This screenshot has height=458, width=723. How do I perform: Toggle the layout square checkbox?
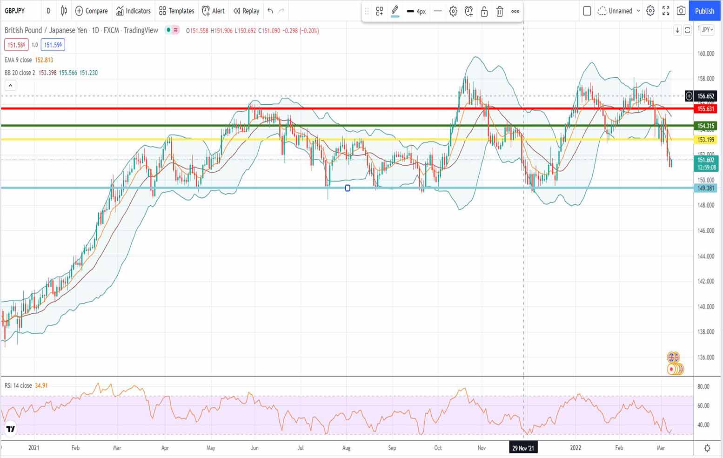tap(587, 11)
